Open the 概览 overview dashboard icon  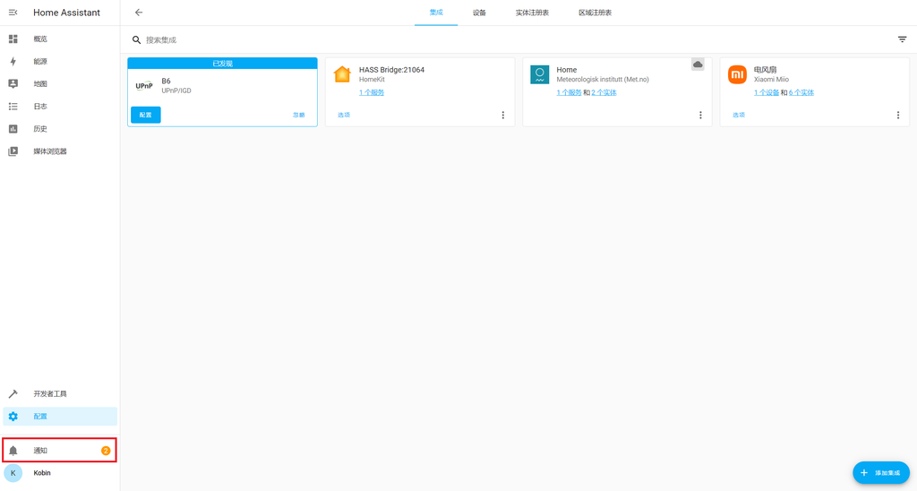tap(13, 39)
